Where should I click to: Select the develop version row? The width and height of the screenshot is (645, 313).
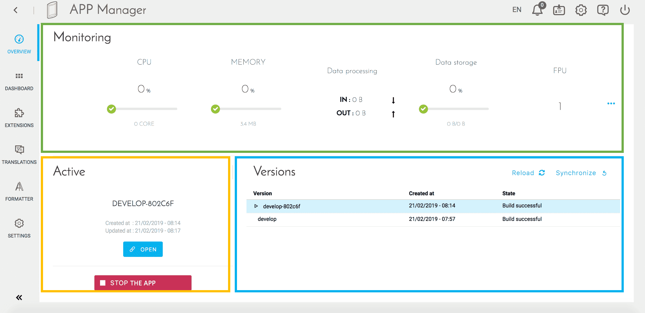433,219
